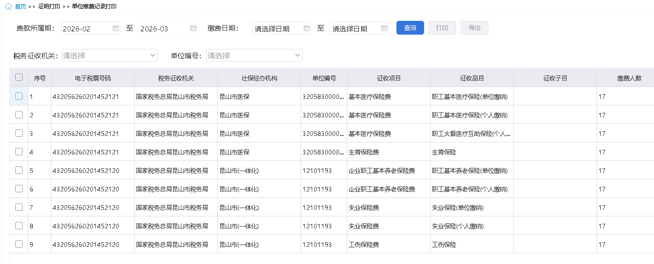
Task: Click the 证明打印 breadcrumb item
Action: coord(49,6)
